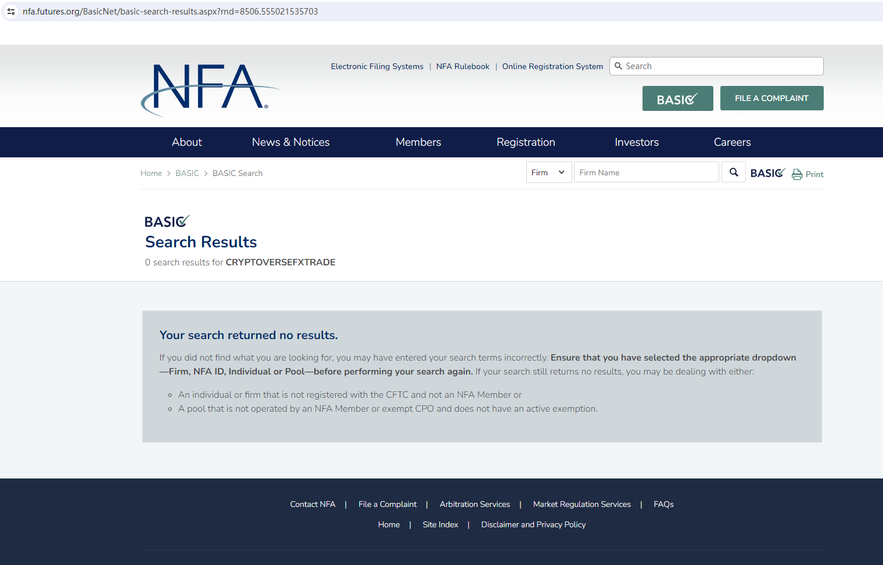The image size is (883, 565).
Task: Open Electronic Filing Systems link
Action: [x=377, y=66]
